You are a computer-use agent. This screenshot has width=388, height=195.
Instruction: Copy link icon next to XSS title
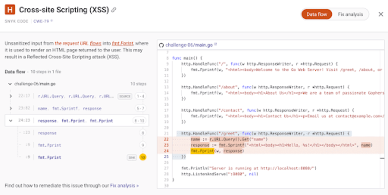(x=114, y=10)
